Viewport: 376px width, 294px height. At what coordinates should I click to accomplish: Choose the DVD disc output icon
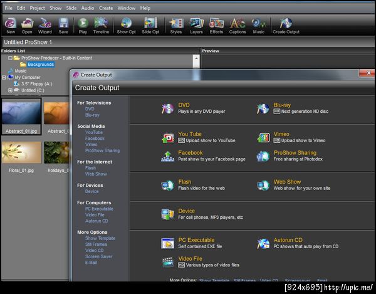click(167, 108)
